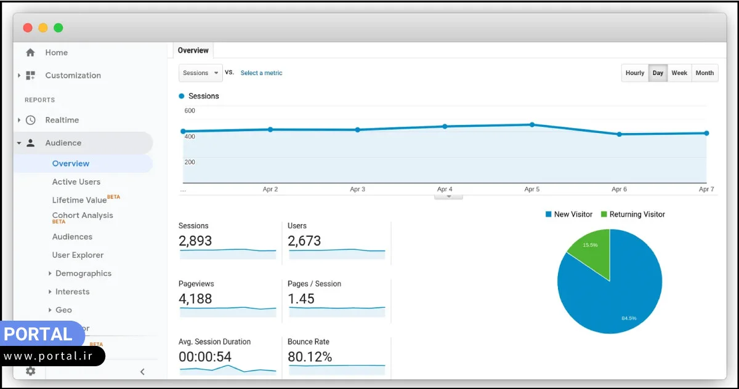The width and height of the screenshot is (739, 389).
Task: Select the Realtime clock icon
Action: pyautogui.click(x=30, y=120)
